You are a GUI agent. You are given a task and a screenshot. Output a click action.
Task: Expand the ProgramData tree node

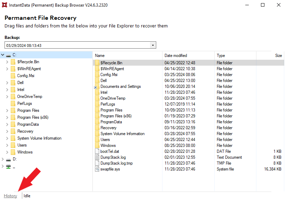[x=7, y=124]
